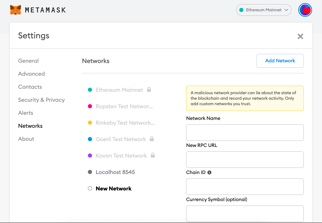322x223 pixels.
Task: Click the Add Network button
Action: coord(280,61)
